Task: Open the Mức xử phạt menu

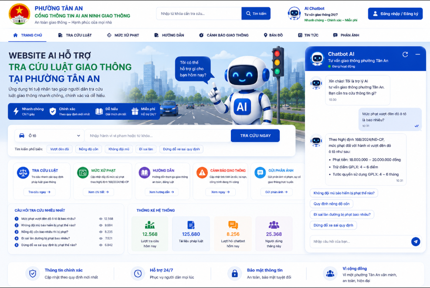Action: click(123, 35)
